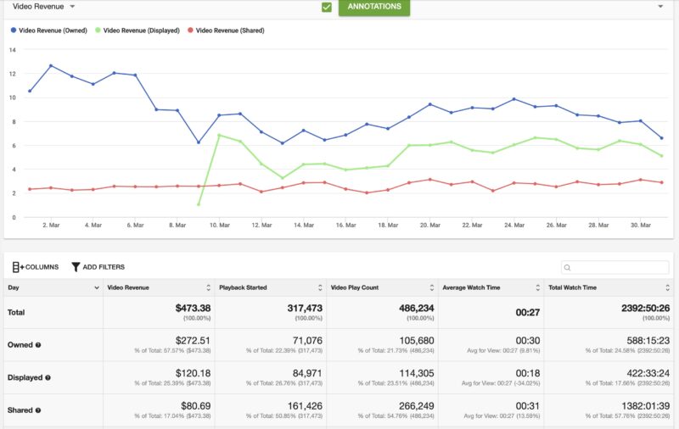Click the table search input field
This screenshot has width=679, height=429.
[x=614, y=268]
